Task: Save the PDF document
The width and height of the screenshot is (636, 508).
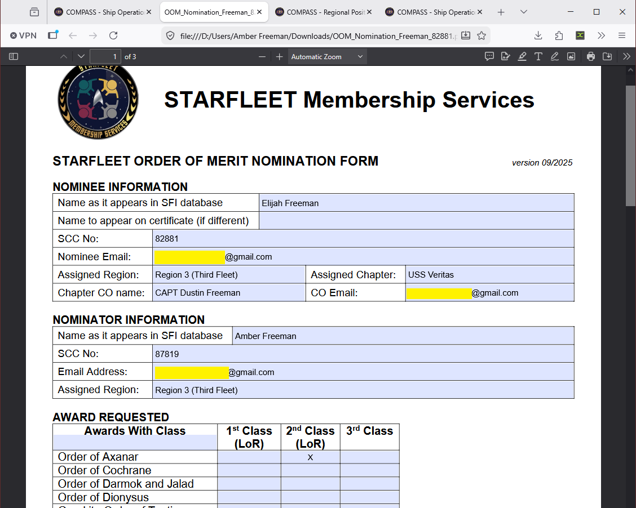Action: click(607, 57)
